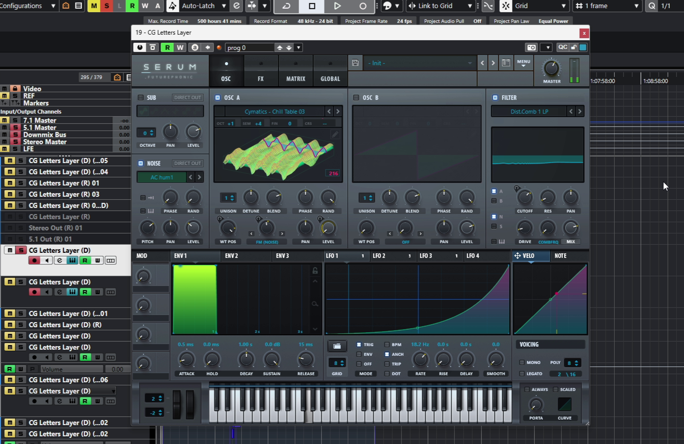The height and width of the screenshot is (444, 684).
Task: Toggle the SUB oscillator enable checkbox
Action: (x=141, y=97)
